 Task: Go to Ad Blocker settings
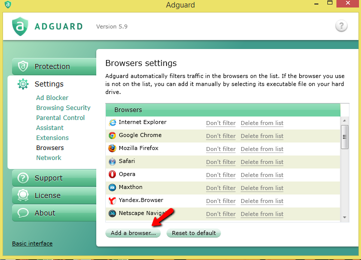pos(52,98)
